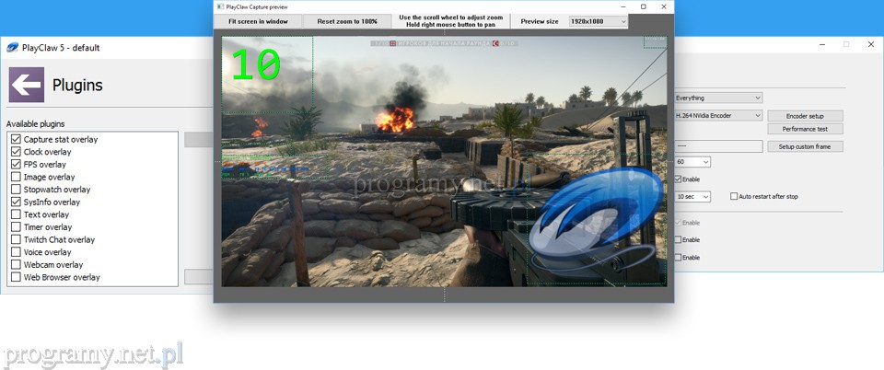Enable the Twitch Chat overlay plugin

click(16, 239)
